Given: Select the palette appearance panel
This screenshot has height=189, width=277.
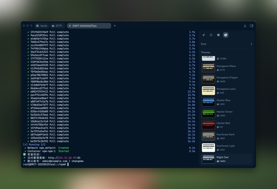Looking at the screenshot, I should coord(226,35).
